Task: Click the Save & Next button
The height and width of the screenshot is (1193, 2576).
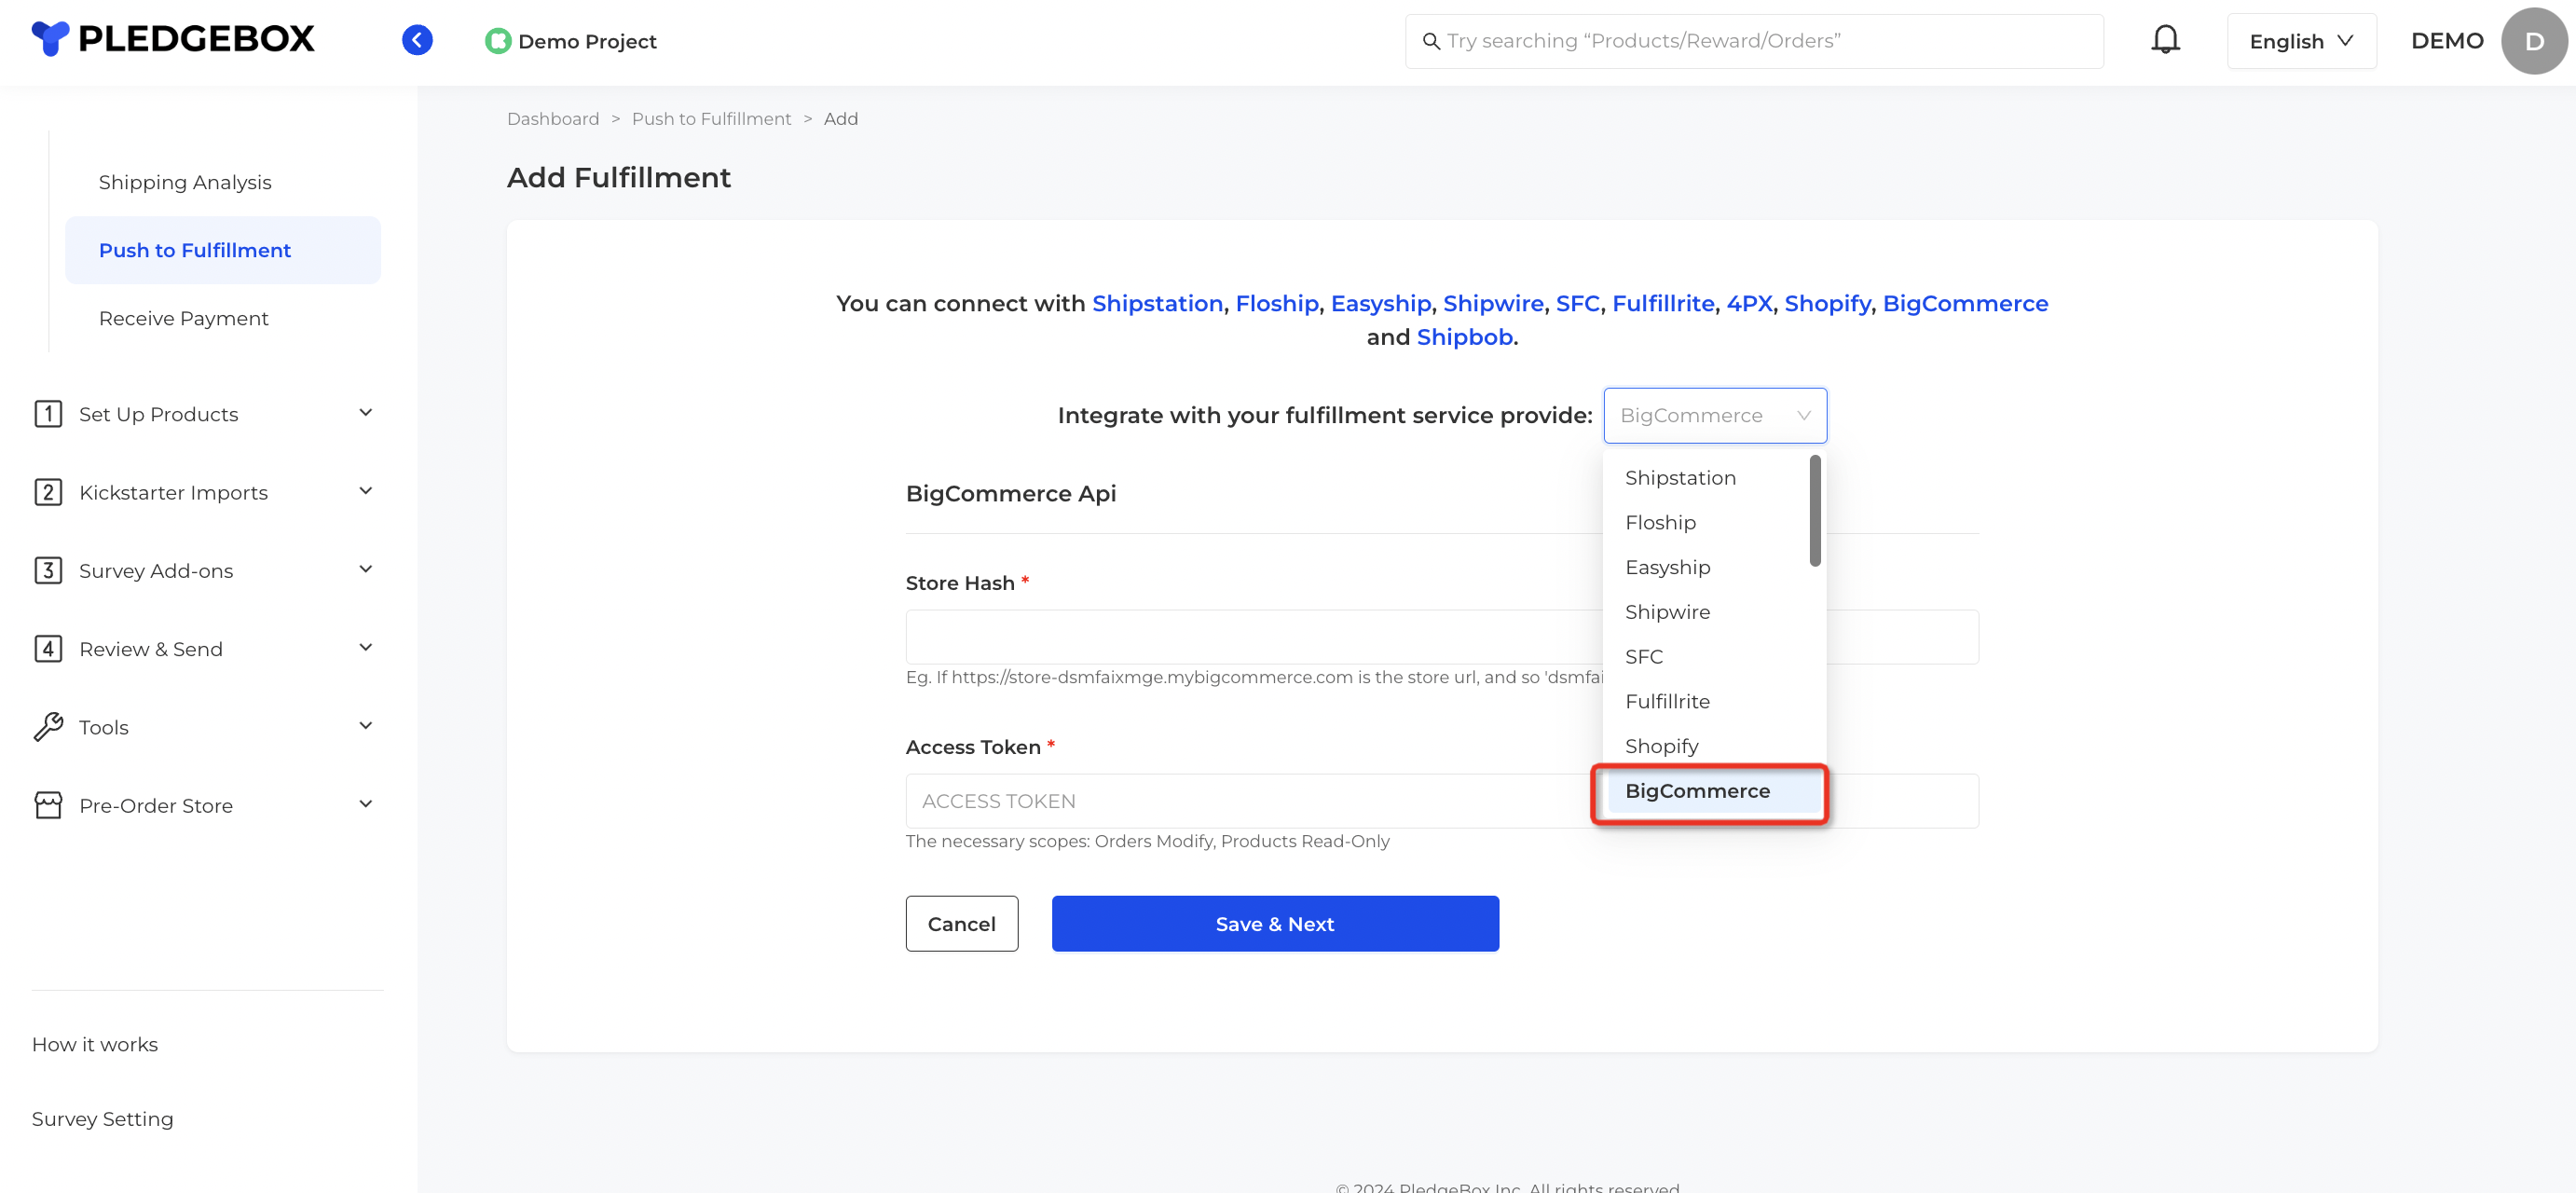Action: [x=1274, y=924]
